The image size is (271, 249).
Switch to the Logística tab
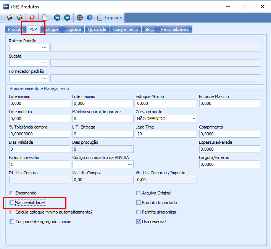pyautogui.click(x=73, y=29)
